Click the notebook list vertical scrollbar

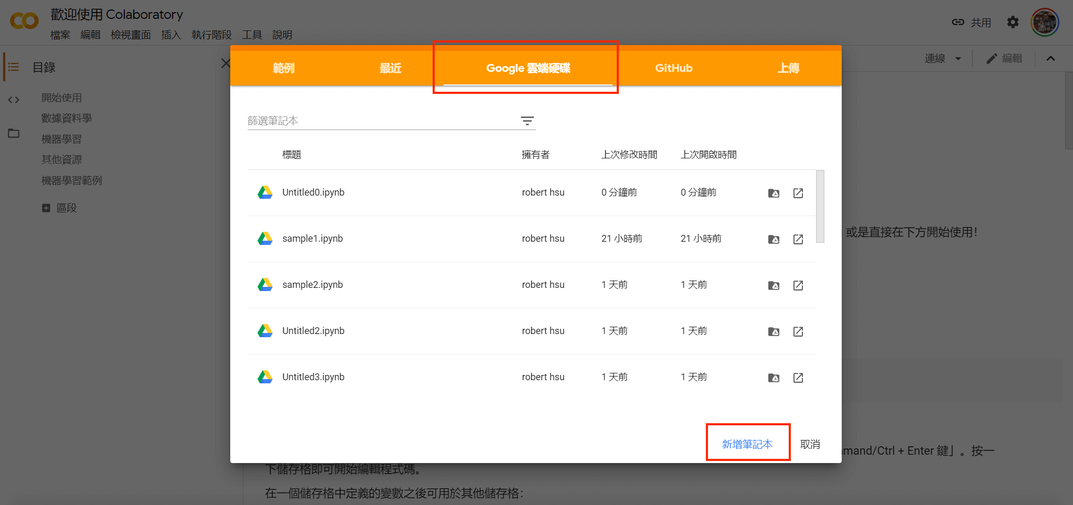point(820,206)
